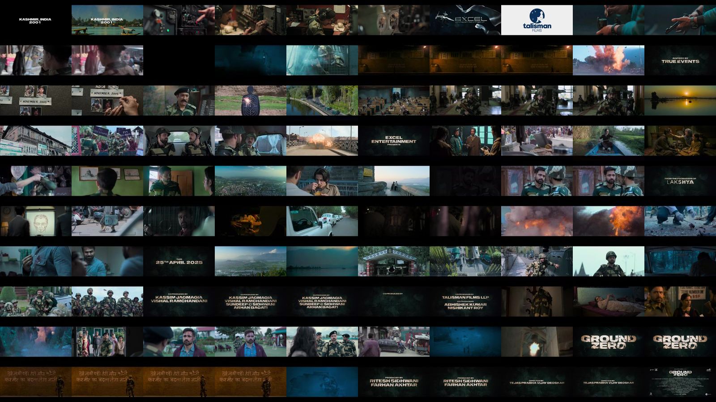Select 'From the Producers of Lakshya' card

point(680,181)
